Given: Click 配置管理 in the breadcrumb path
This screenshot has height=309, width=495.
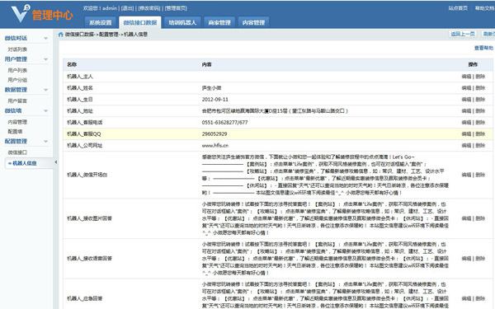Looking at the screenshot, I should pos(109,35).
